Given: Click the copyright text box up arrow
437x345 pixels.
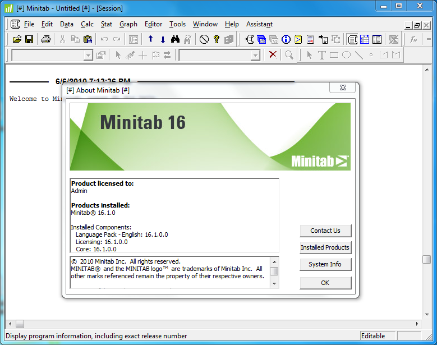Looking at the screenshot, I should (274, 261).
